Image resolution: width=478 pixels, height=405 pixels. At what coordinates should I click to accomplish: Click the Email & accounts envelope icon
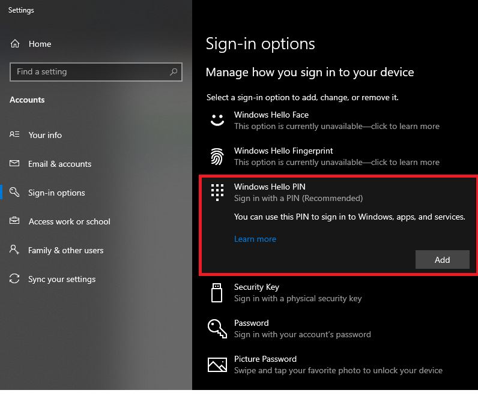tap(14, 164)
